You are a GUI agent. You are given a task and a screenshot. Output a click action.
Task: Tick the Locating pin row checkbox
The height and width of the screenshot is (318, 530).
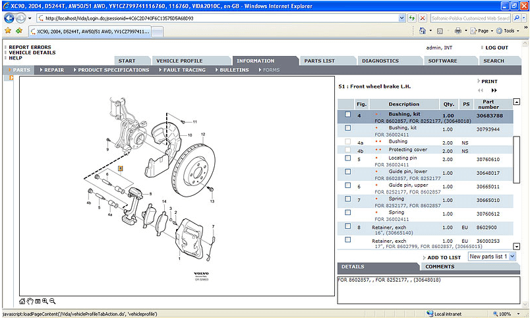point(347,158)
